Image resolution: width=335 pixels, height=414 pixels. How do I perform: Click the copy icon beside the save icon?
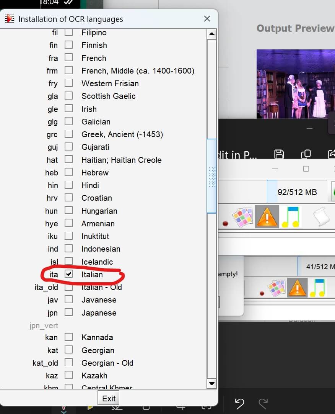(x=306, y=154)
